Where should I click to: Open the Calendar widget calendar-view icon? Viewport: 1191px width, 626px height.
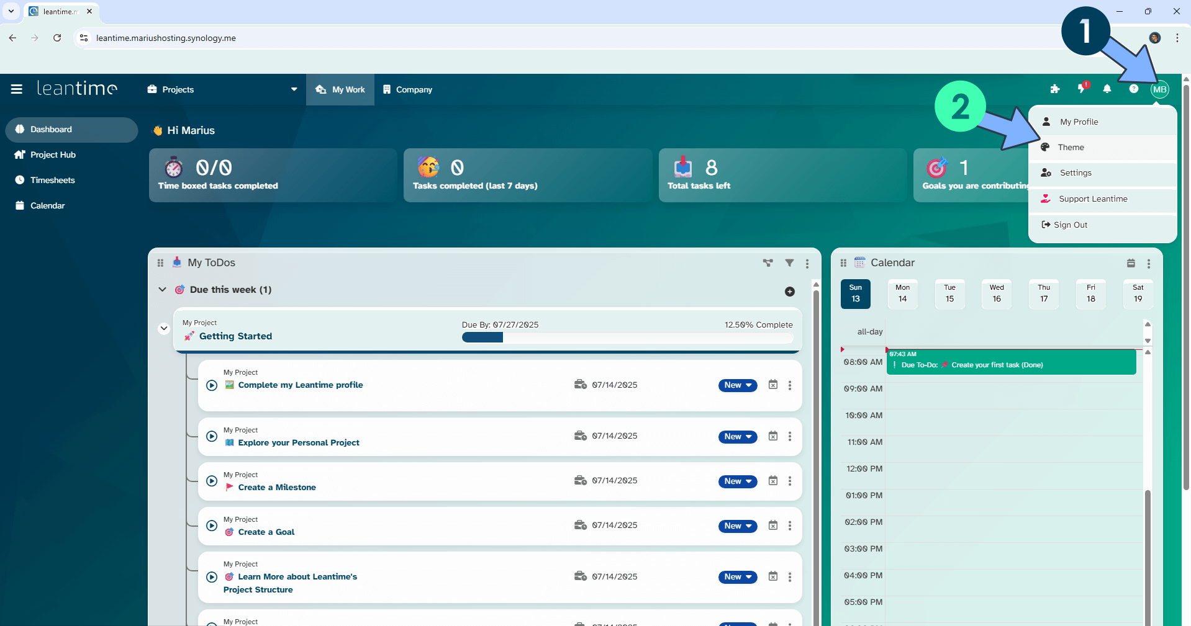pos(1131,263)
